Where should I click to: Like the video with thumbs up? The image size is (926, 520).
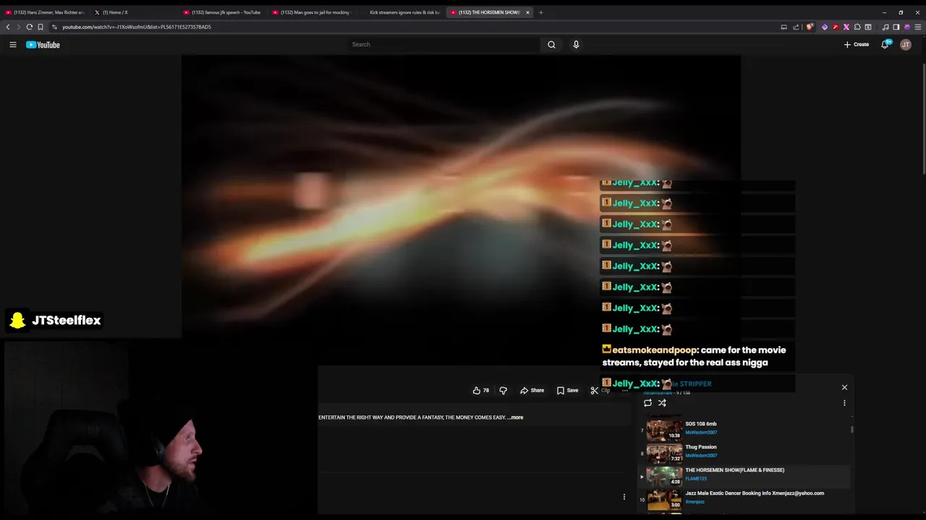480,390
